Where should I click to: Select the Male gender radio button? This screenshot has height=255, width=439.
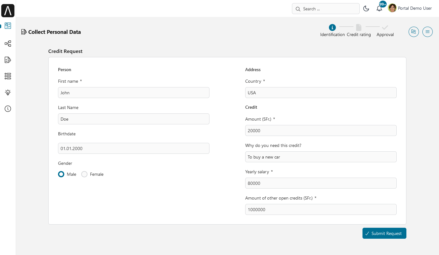pyautogui.click(x=61, y=174)
